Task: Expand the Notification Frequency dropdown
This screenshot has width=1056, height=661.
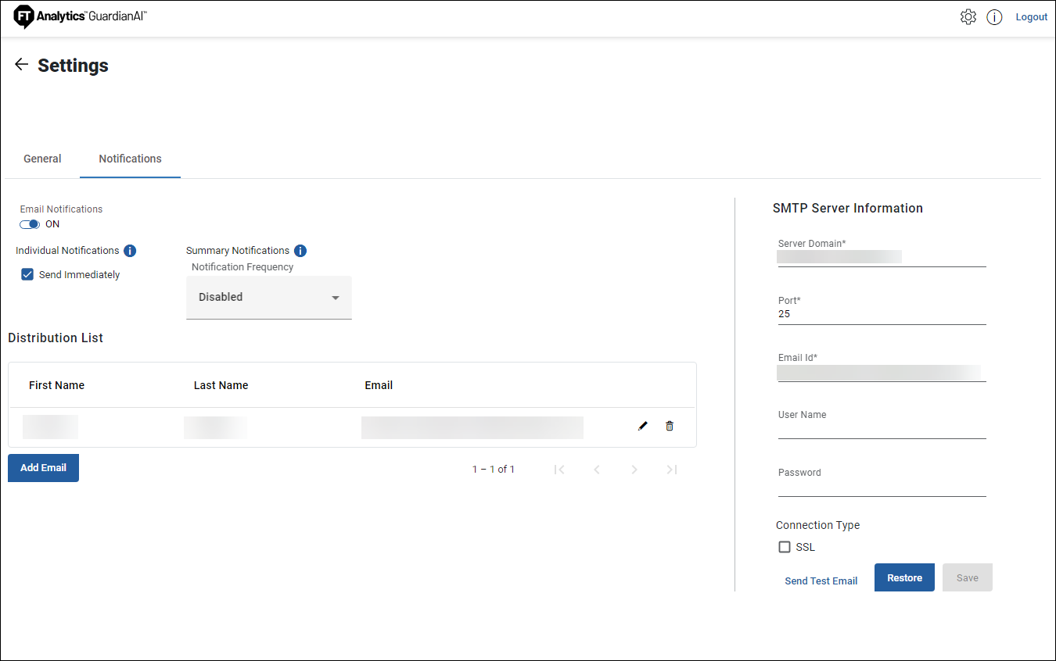Action: coord(268,297)
